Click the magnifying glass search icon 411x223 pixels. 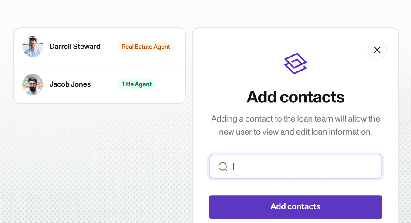223,167
